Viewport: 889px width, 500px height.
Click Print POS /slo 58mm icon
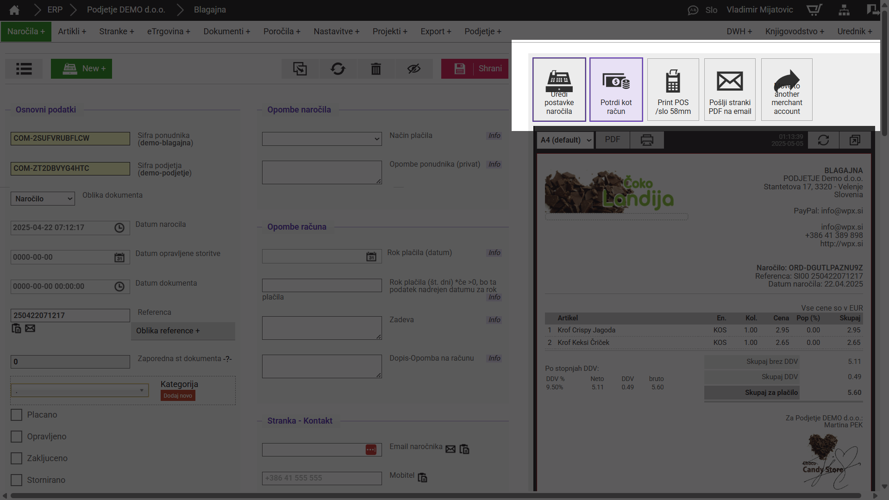click(x=673, y=89)
